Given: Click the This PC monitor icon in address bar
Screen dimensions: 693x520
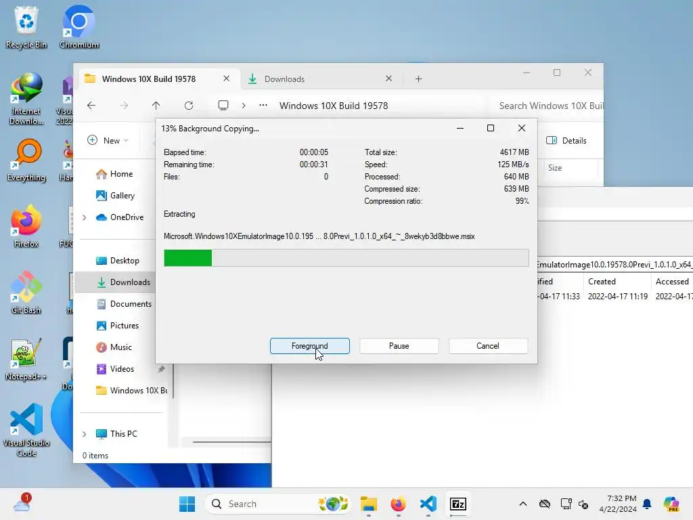Looking at the screenshot, I should click(223, 105).
